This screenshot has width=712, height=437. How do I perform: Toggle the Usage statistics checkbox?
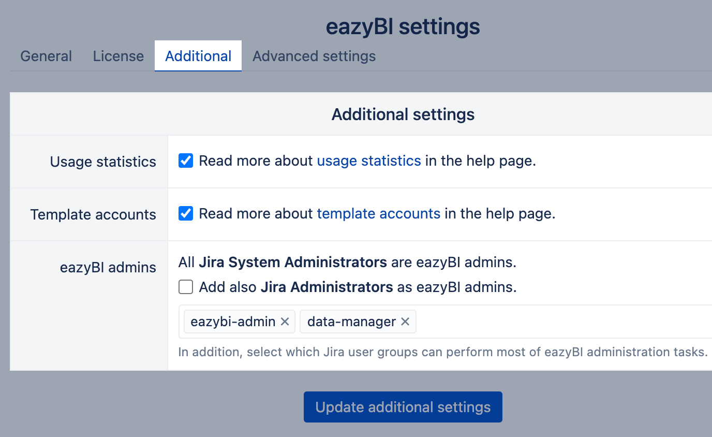(x=186, y=161)
